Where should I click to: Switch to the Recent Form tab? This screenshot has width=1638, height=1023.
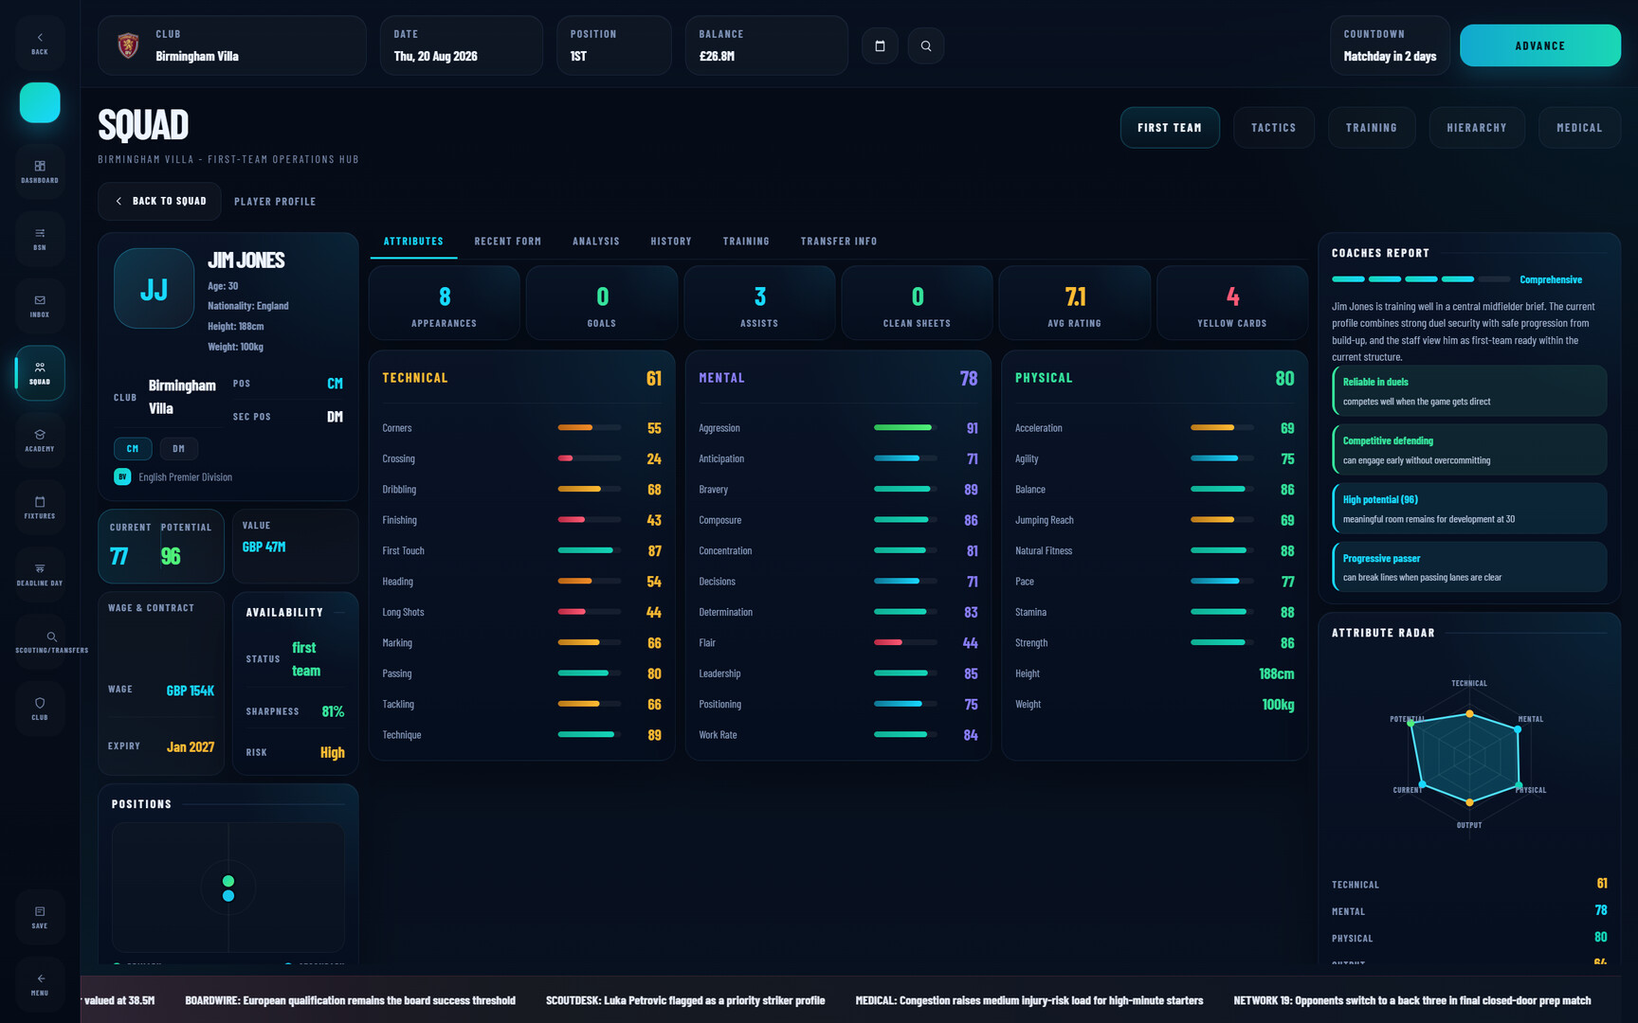(x=507, y=242)
